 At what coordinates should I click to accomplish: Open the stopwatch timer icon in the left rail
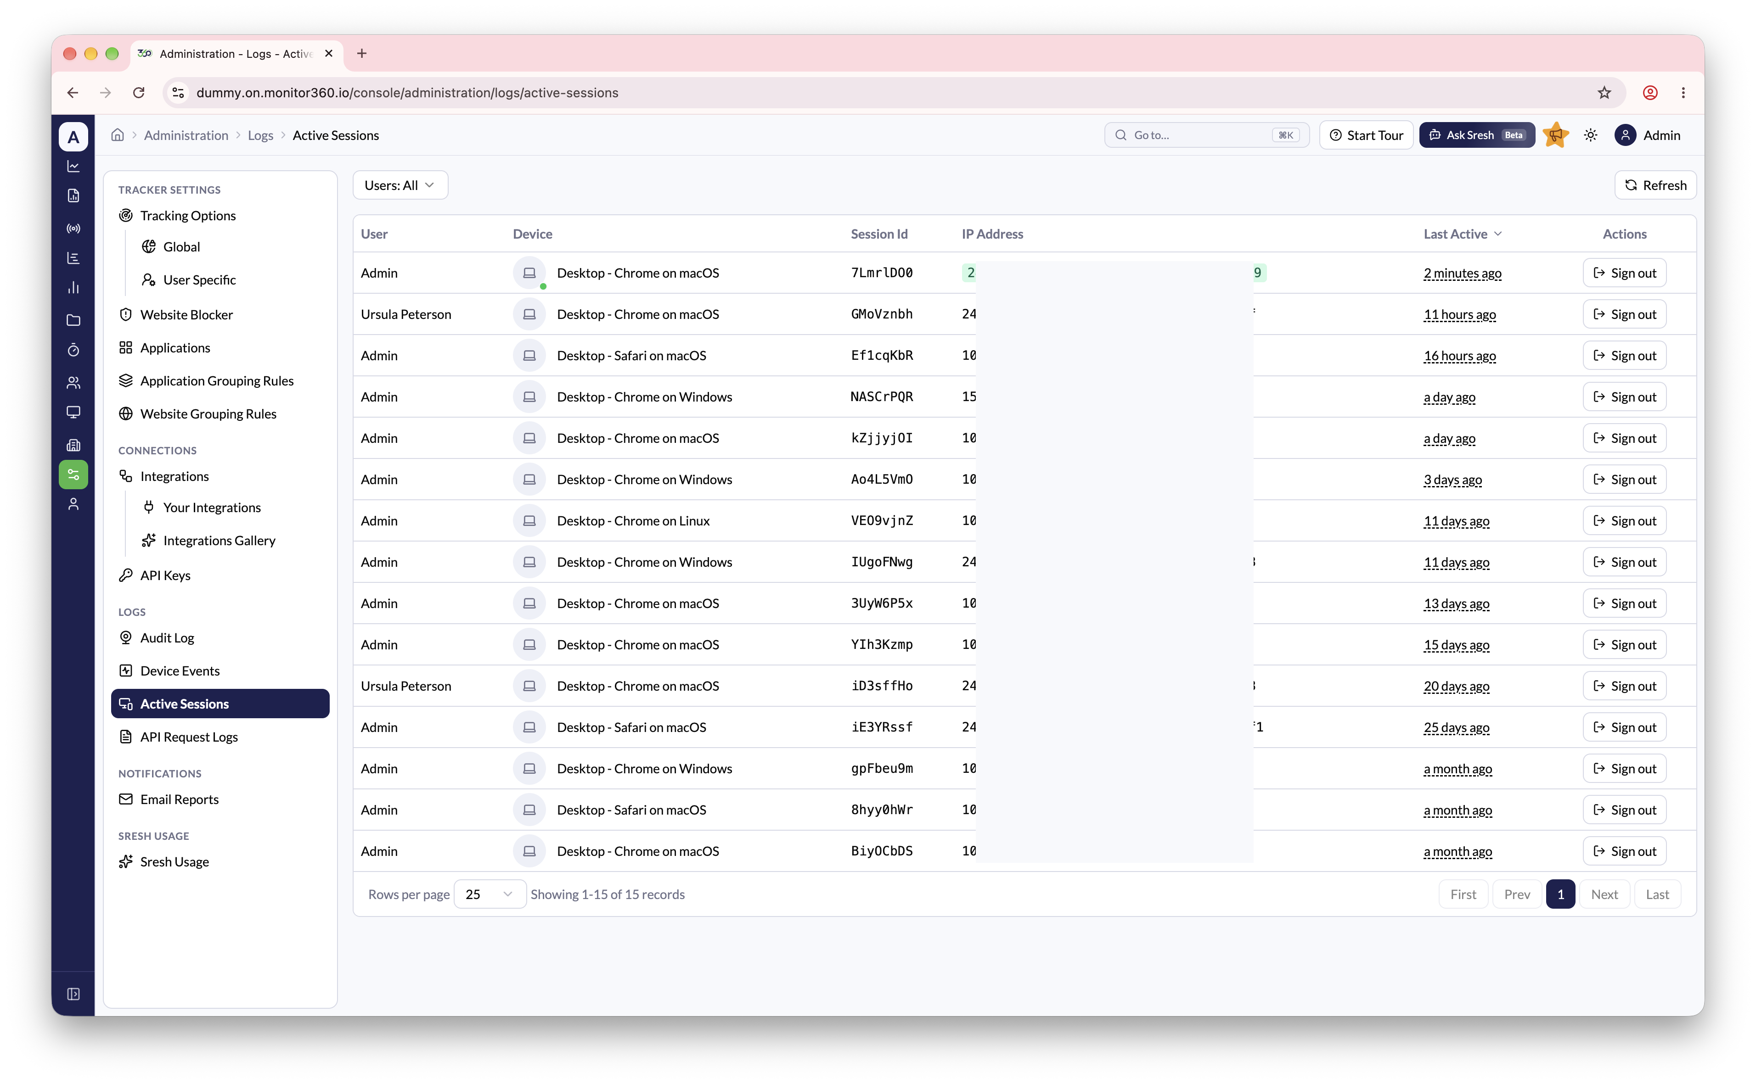coord(73,350)
